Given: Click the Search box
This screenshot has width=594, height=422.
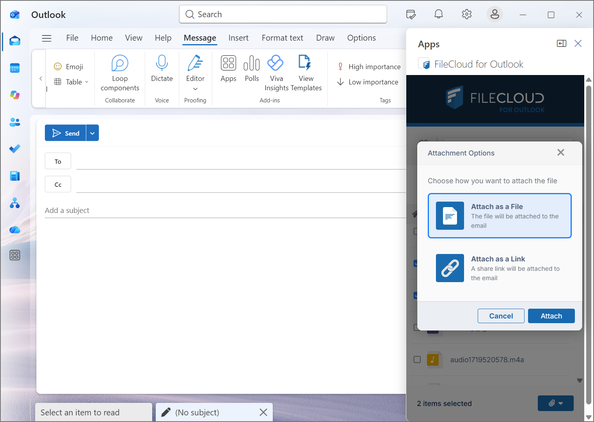Looking at the screenshot, I should [283, 14].
